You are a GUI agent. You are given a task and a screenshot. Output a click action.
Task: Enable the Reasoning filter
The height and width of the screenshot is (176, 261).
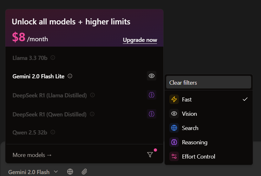[x=208, y=142]
